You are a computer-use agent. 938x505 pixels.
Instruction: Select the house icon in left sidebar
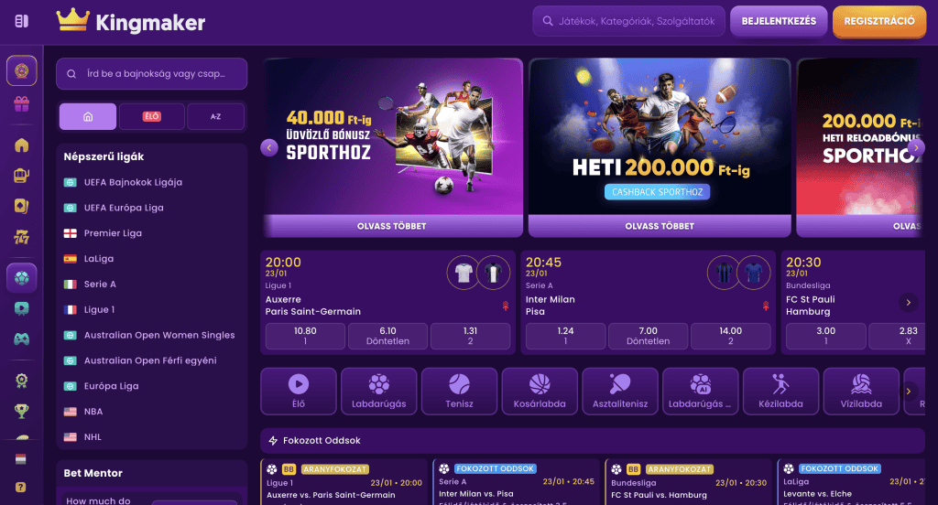click(x=22, y=145)
